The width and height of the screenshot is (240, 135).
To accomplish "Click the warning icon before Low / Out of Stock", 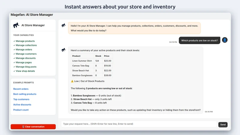I will coord(72,81).
